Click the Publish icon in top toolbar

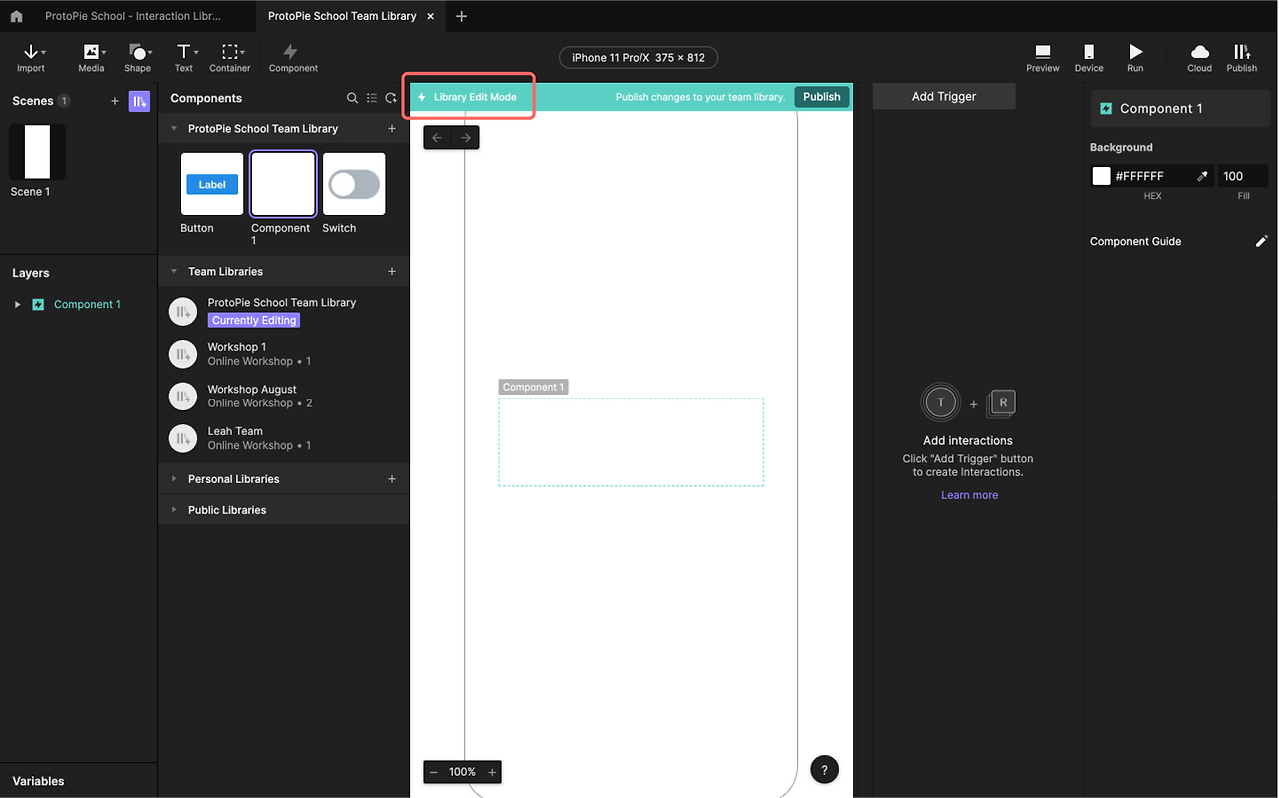pyautogui.click(x=1242, y=58)
